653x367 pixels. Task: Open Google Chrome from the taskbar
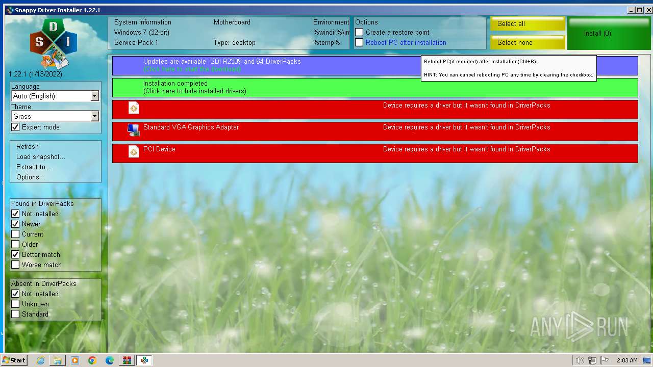92,360
